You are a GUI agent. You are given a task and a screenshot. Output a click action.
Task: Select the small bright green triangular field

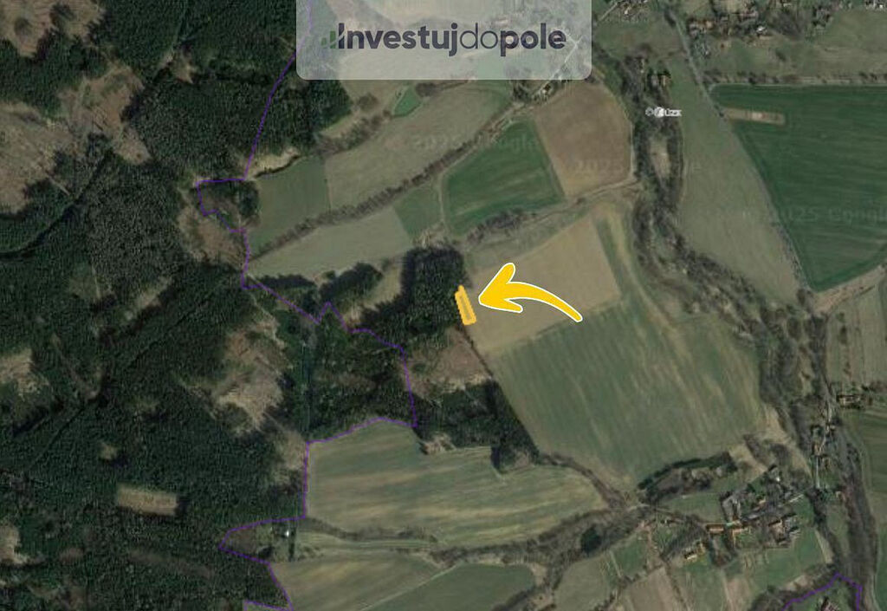[x=407, y=102]
